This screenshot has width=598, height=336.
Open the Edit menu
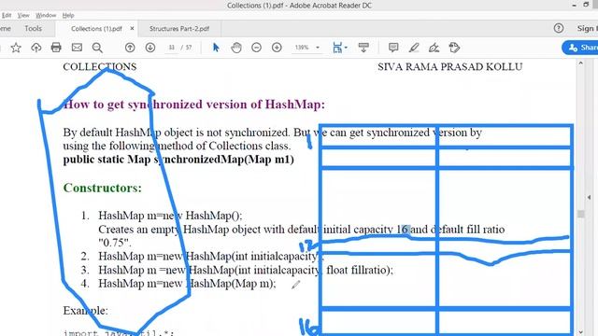coord(7,15)
